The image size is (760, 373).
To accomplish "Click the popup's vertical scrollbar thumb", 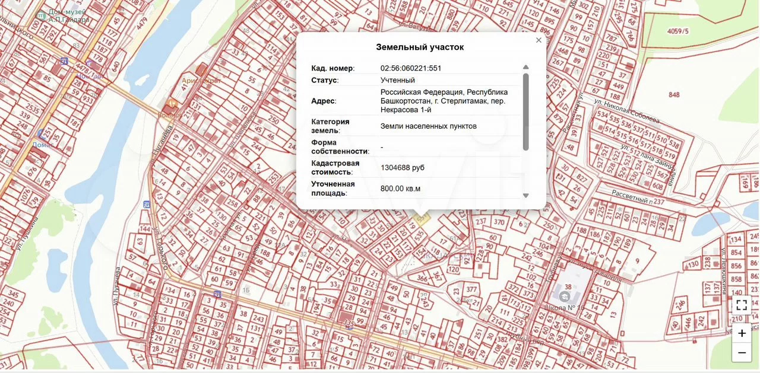I will [x=525, y=111].
